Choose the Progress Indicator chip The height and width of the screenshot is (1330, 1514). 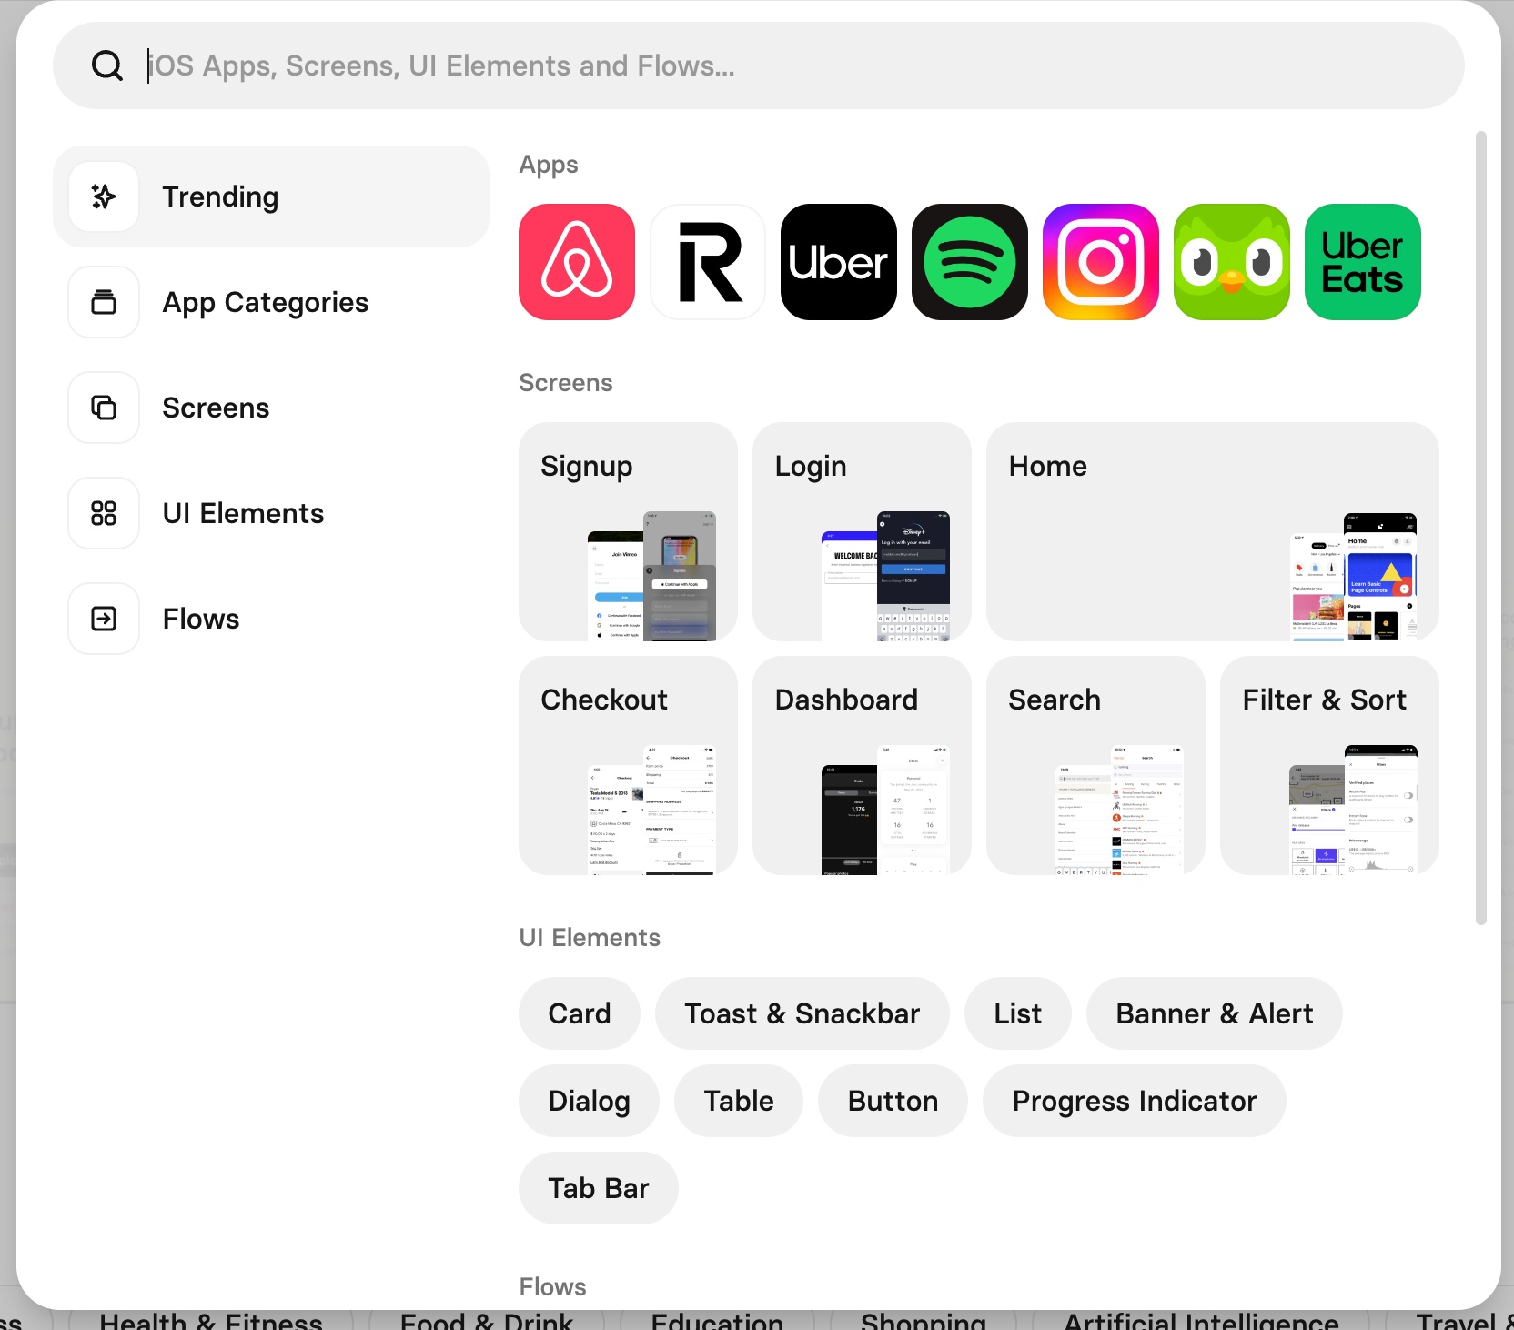coord(1135,1101)
